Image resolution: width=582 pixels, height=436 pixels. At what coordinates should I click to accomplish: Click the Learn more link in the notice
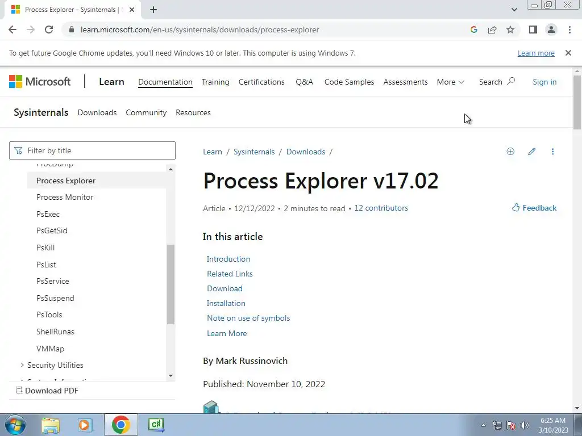coord(536,53)
